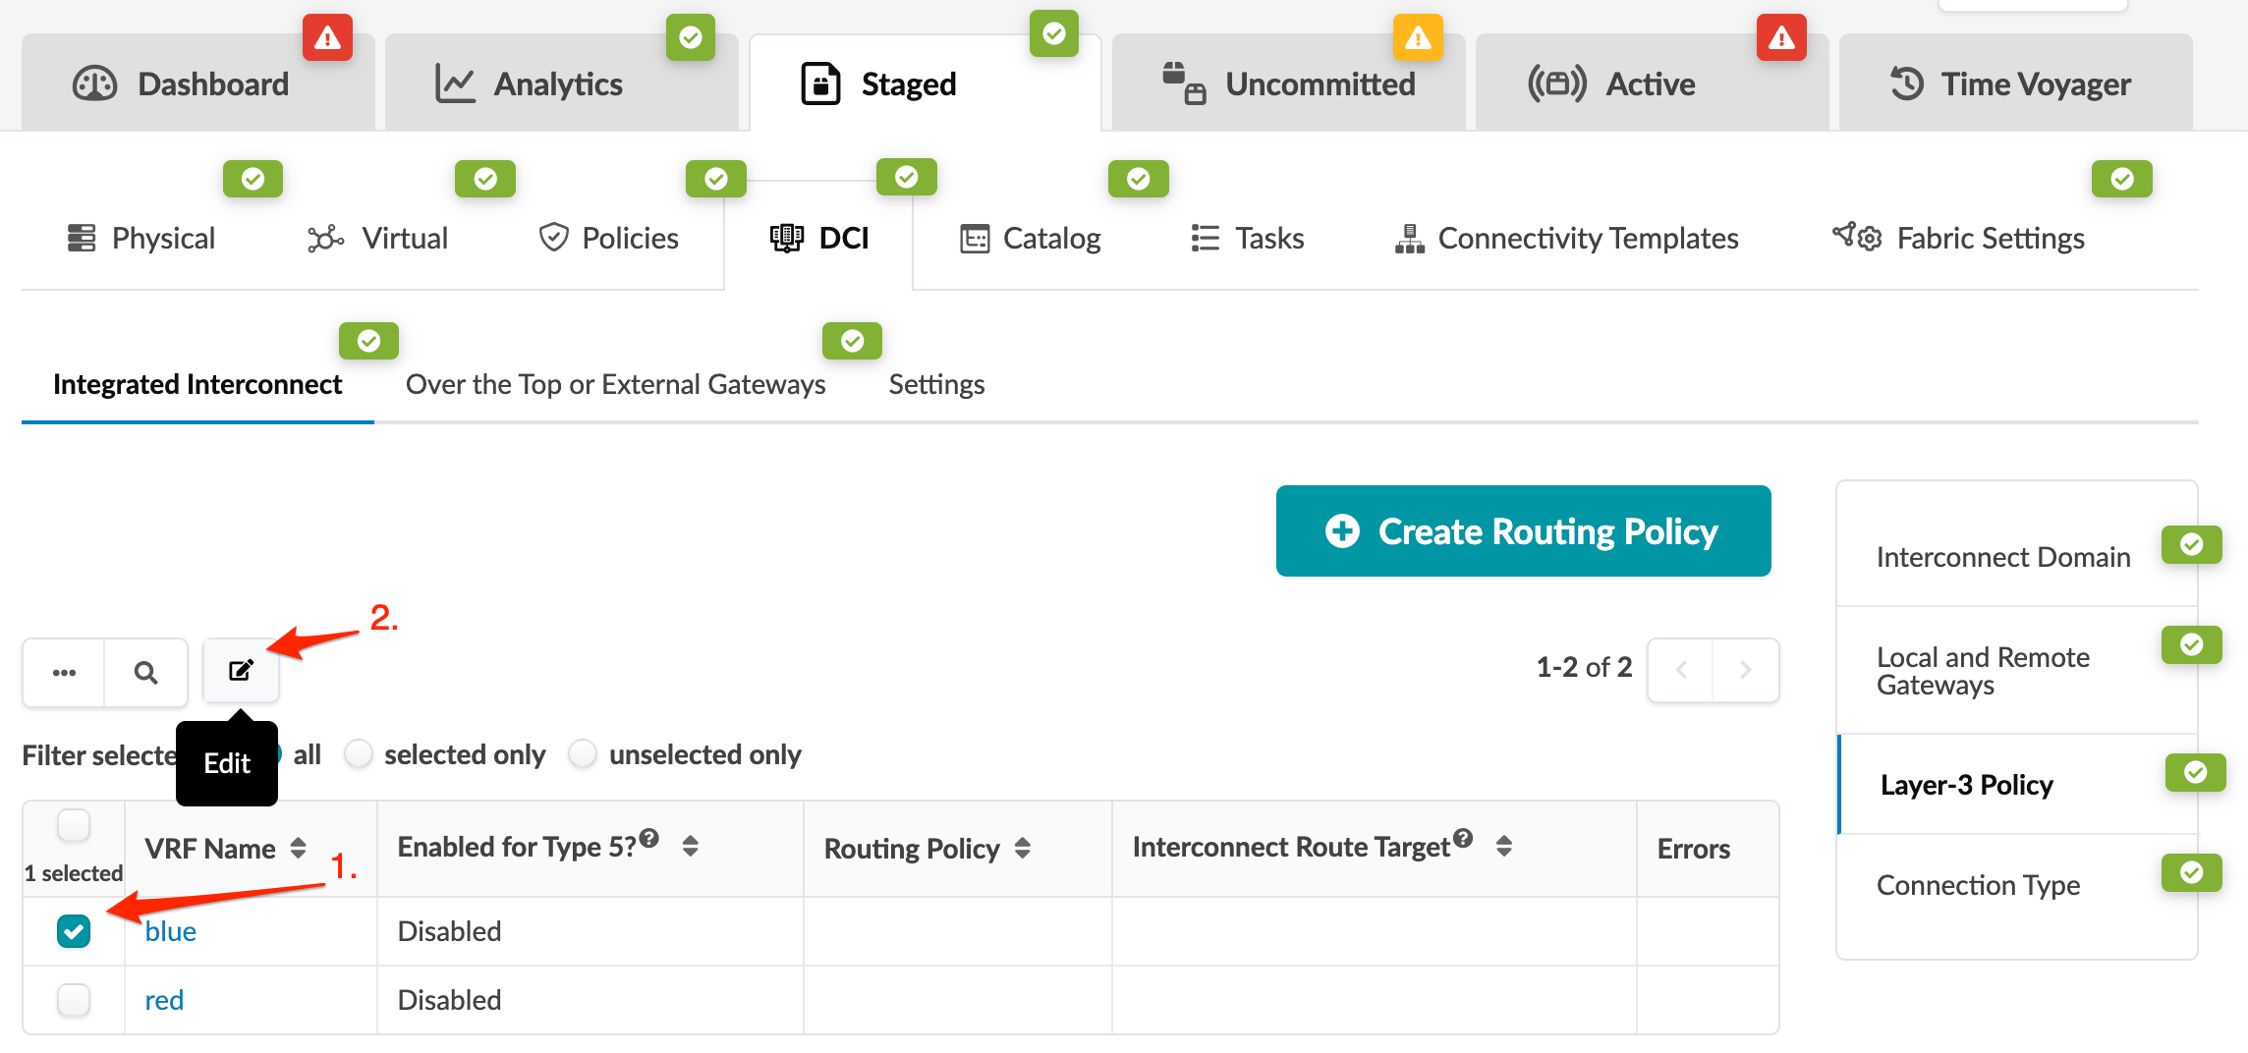
Task: Select Interconnect Domain in side panel
Action: [2002, 557]
